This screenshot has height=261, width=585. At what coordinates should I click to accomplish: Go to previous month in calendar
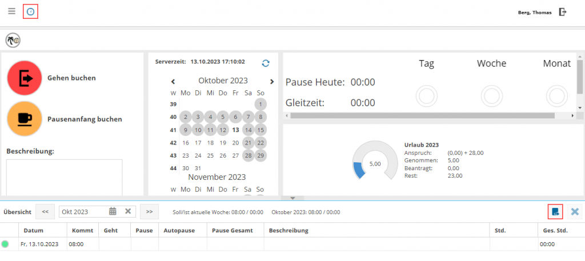click(173, 82)
